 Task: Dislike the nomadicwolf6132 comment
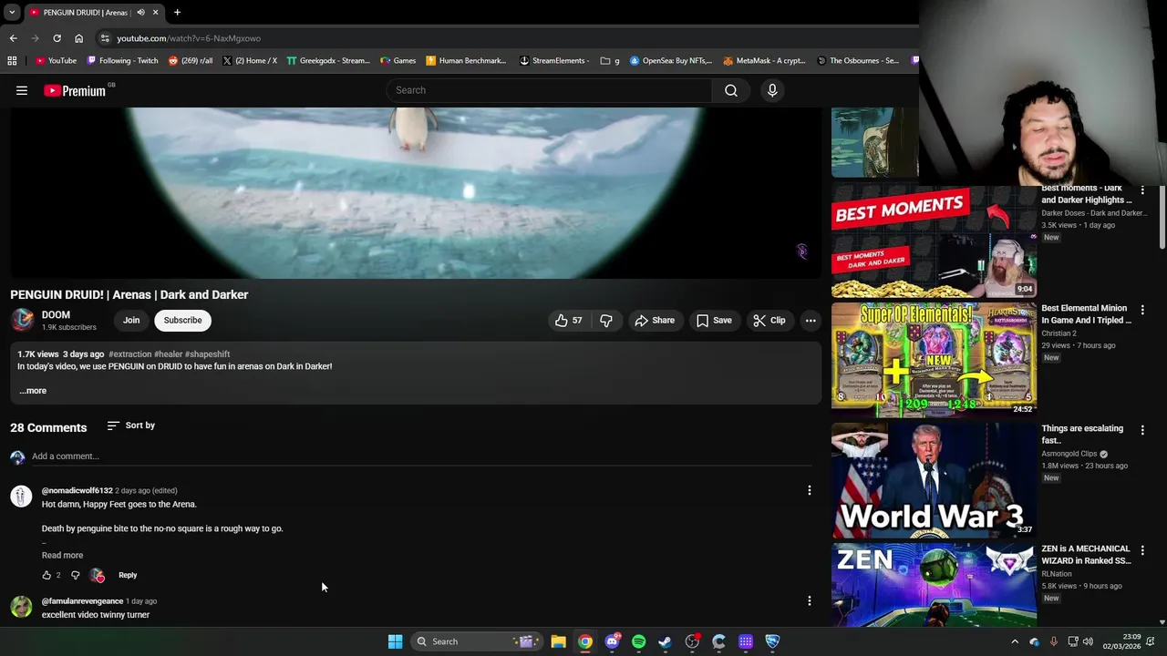click(76, 575)
